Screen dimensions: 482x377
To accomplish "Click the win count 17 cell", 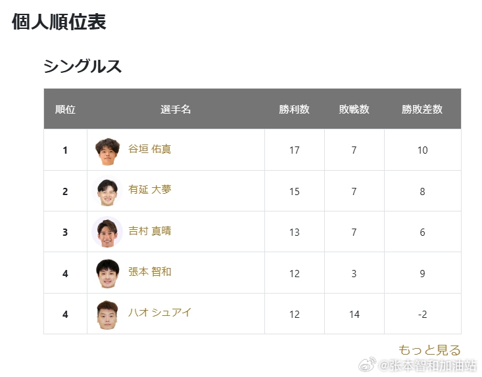I will 294,150.
